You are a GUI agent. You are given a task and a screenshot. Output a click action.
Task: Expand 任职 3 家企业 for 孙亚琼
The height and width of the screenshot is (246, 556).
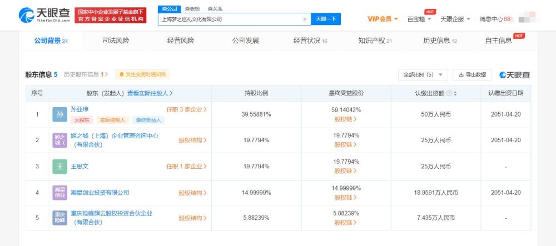click(x=186, y=109)
